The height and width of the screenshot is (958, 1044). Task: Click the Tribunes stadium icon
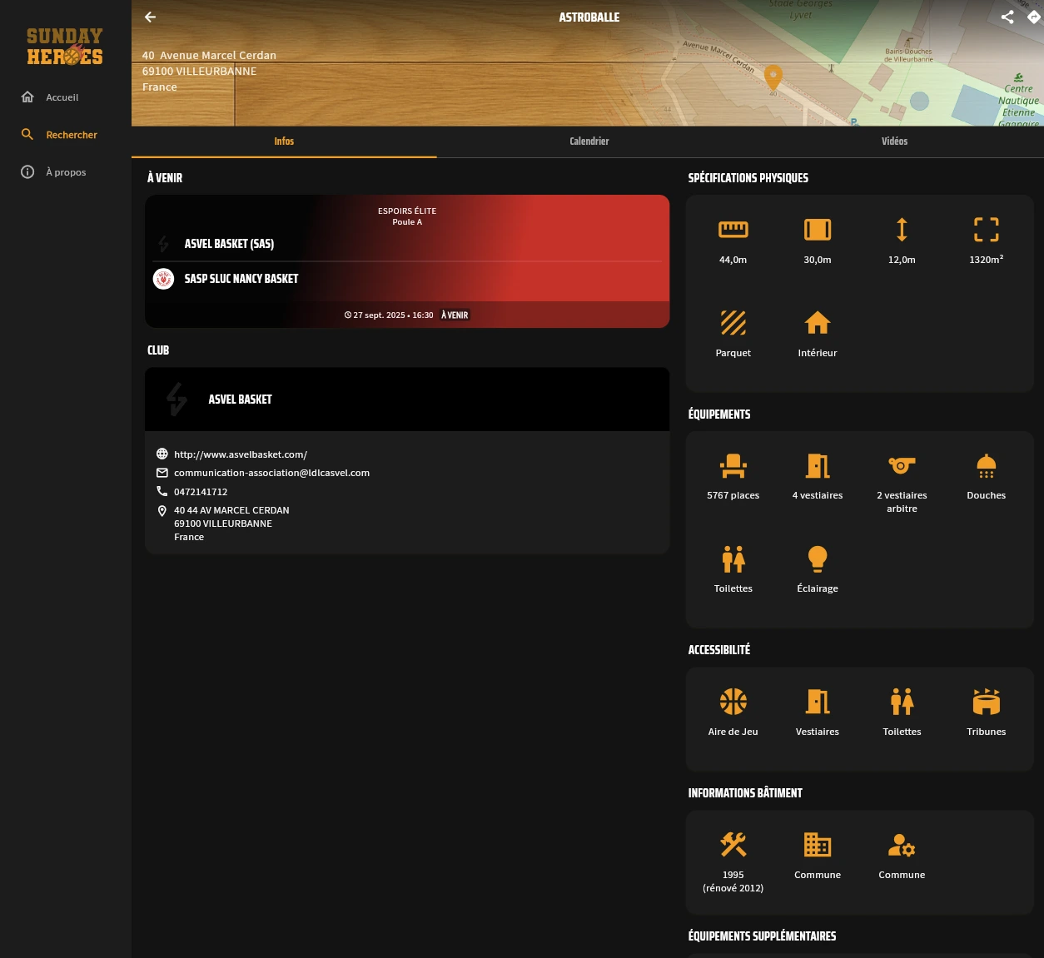(x=987, y=702)
